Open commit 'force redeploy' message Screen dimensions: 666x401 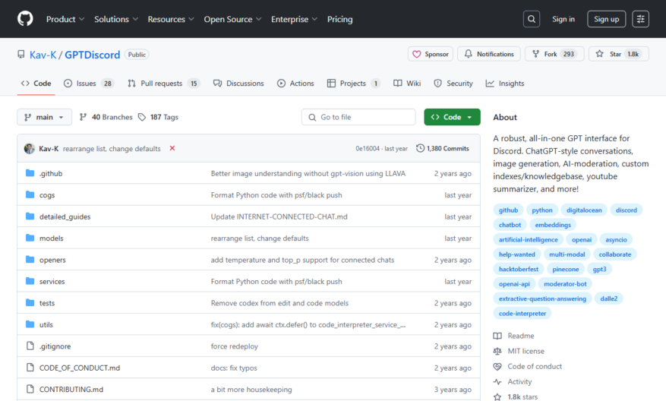click(235, 346)
